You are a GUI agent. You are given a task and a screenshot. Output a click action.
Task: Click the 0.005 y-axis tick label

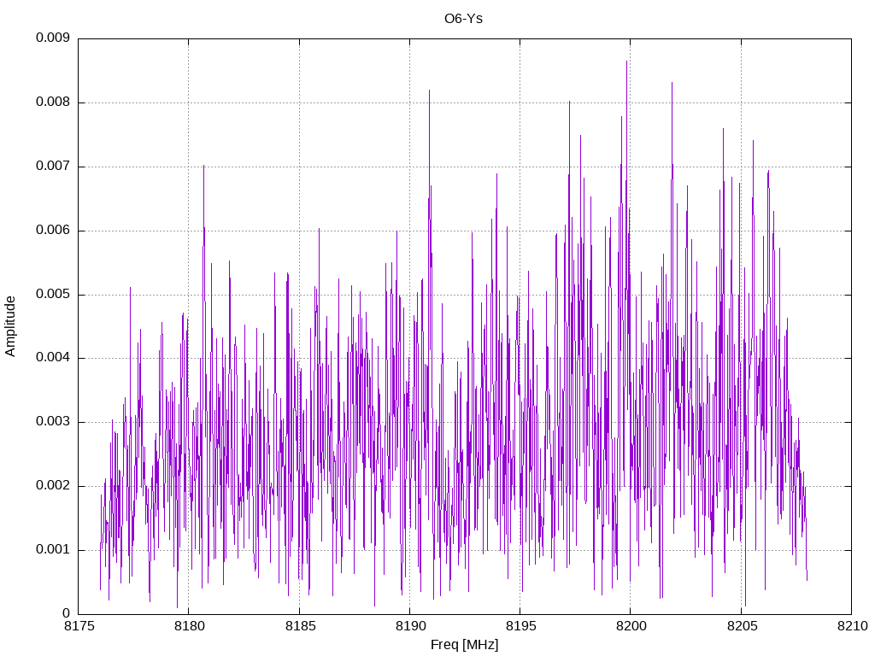coord(53,295)
